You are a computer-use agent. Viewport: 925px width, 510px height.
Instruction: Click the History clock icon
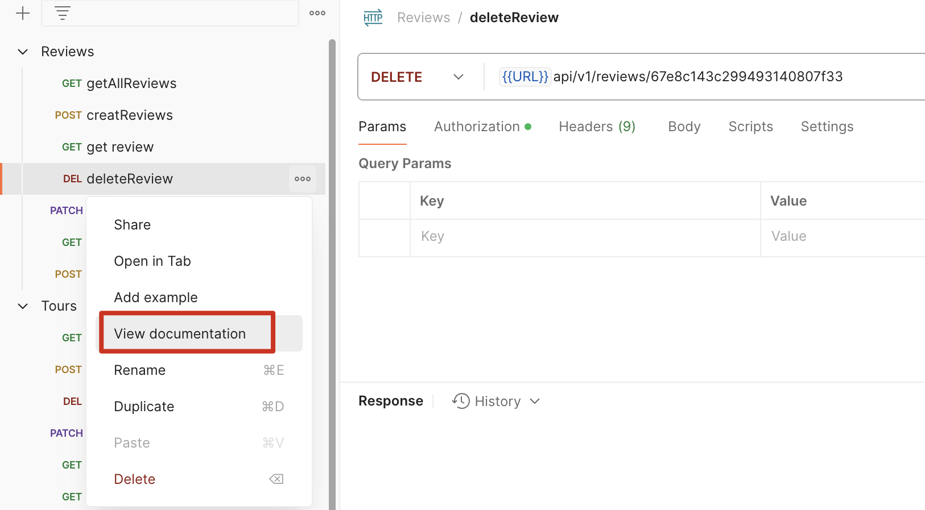[x=461, y=401]
